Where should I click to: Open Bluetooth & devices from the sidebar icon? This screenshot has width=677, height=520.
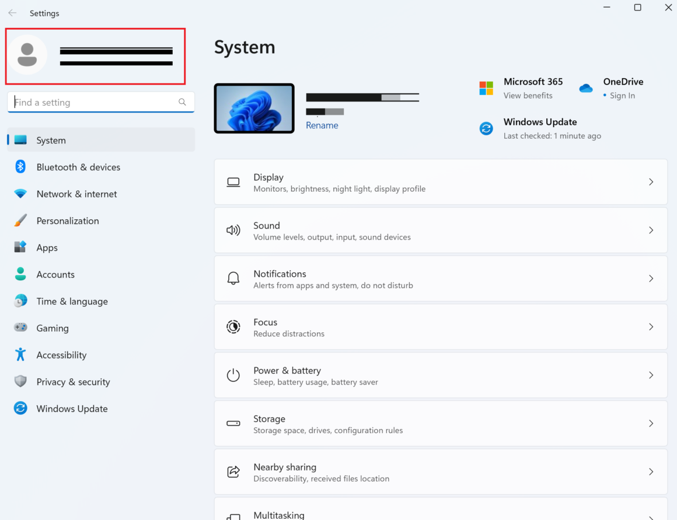[x=20, y=167]
